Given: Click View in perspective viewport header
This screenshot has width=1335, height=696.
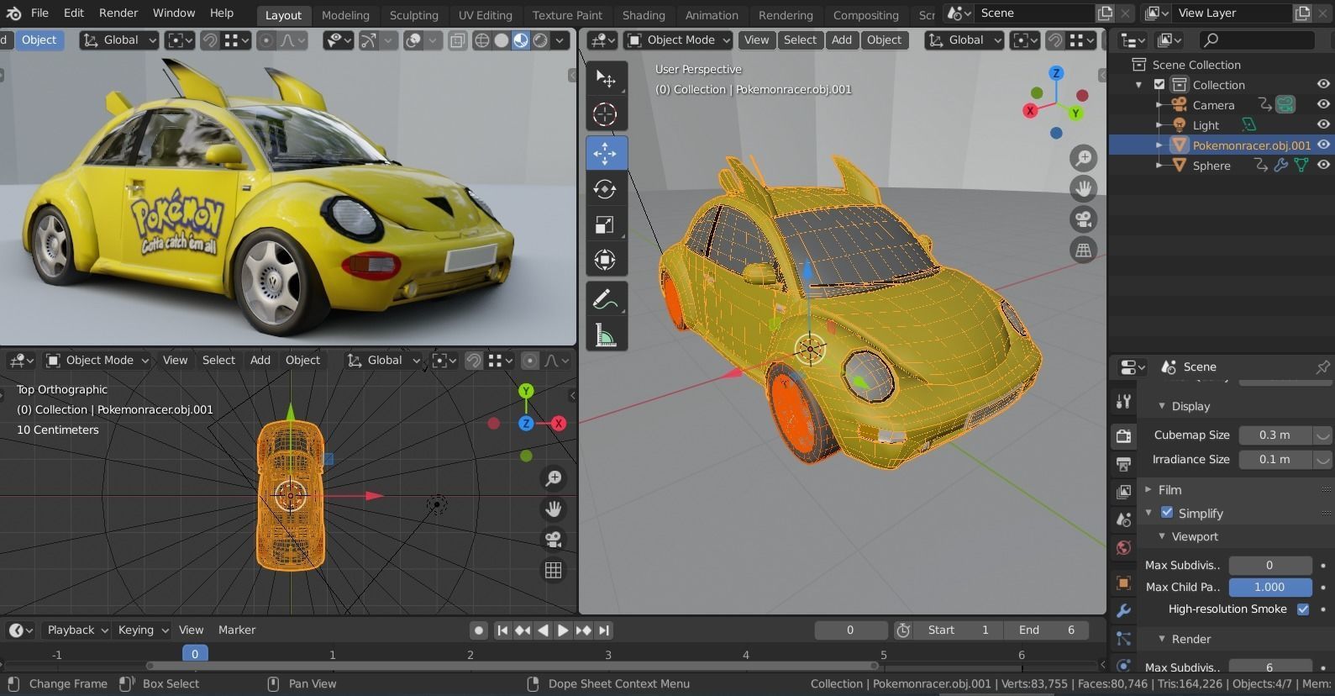Looking at the screenshot, I should [x=756, y=40].
